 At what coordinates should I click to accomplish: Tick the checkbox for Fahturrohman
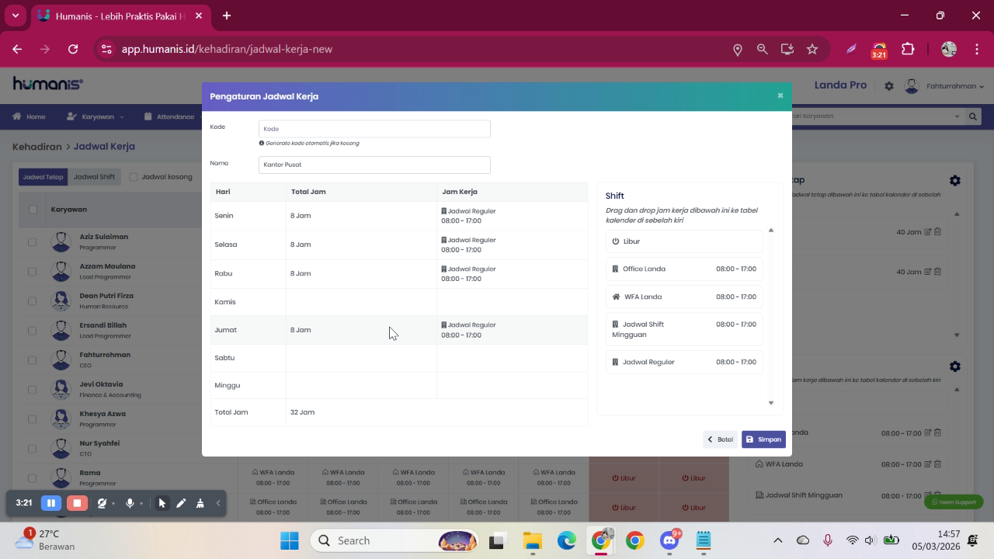tap(33, 360)
